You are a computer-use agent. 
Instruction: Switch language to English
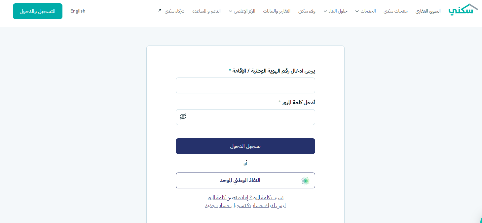click(x=78, y=11)
